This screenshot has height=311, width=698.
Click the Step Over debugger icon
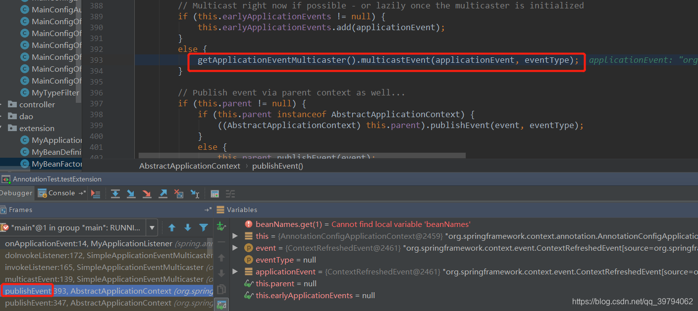coord(115,194)
